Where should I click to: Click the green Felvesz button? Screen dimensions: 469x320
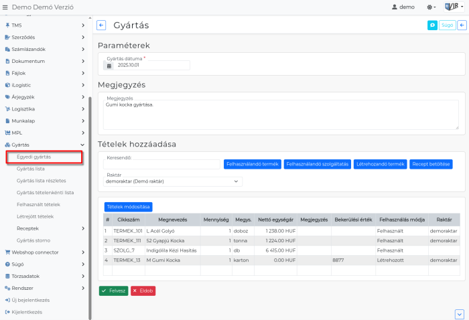pos(113,291)
